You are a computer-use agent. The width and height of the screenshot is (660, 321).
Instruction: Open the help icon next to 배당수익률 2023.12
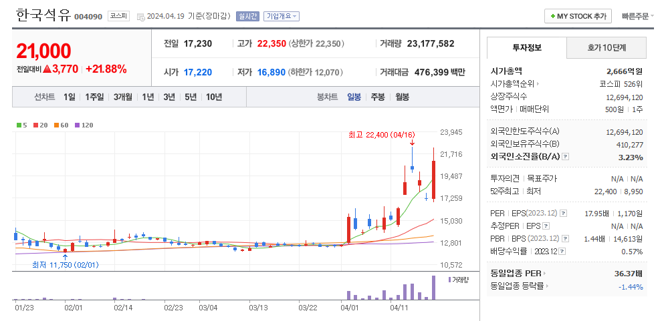563,252
